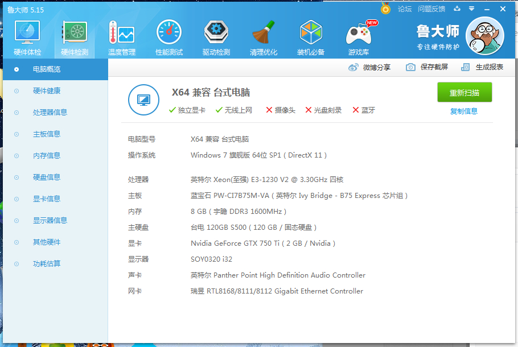Open 硬件体检 hardware checkup icon
518x347 pixels.
tap(27, 38)
